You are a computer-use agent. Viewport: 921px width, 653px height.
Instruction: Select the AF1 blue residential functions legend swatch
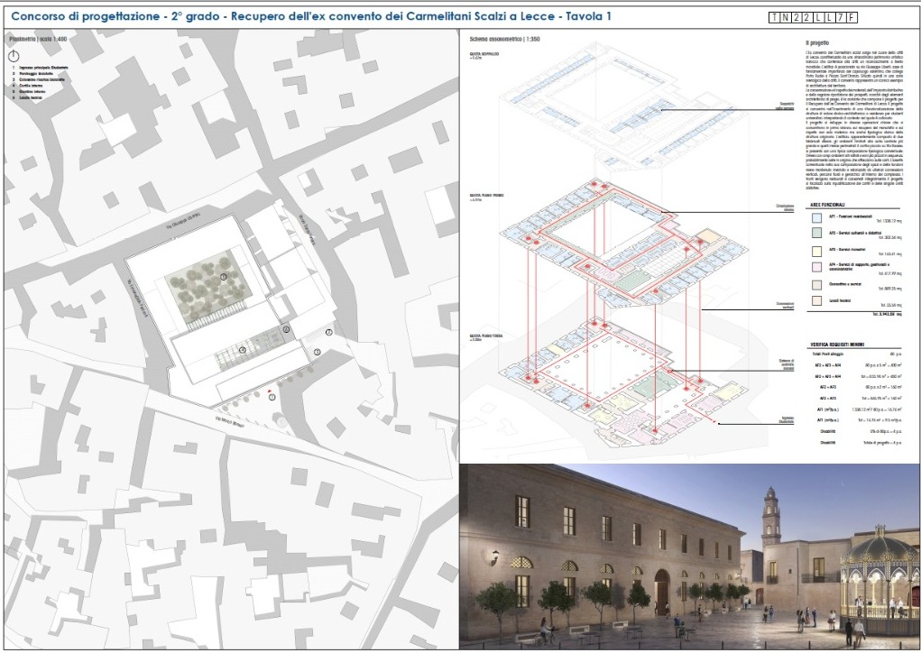[x=816, y=218]
